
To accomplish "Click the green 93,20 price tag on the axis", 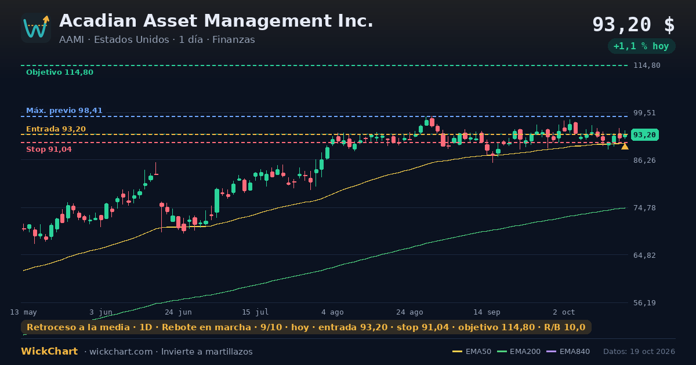I will [x=644, y=134].
